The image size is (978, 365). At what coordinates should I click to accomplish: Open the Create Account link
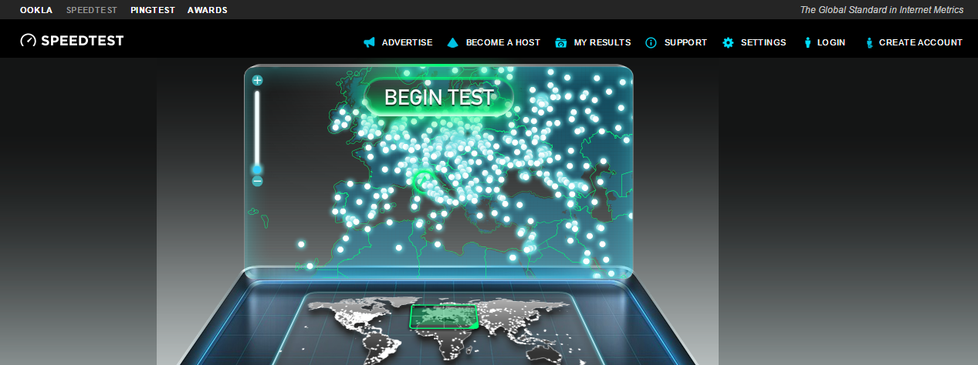920,42
